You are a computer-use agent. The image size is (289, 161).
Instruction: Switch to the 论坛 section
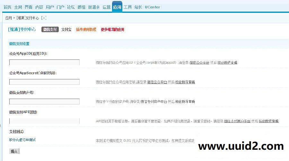click(x=71, y=7)
